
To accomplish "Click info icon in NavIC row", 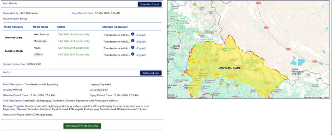I will point(133,48).
